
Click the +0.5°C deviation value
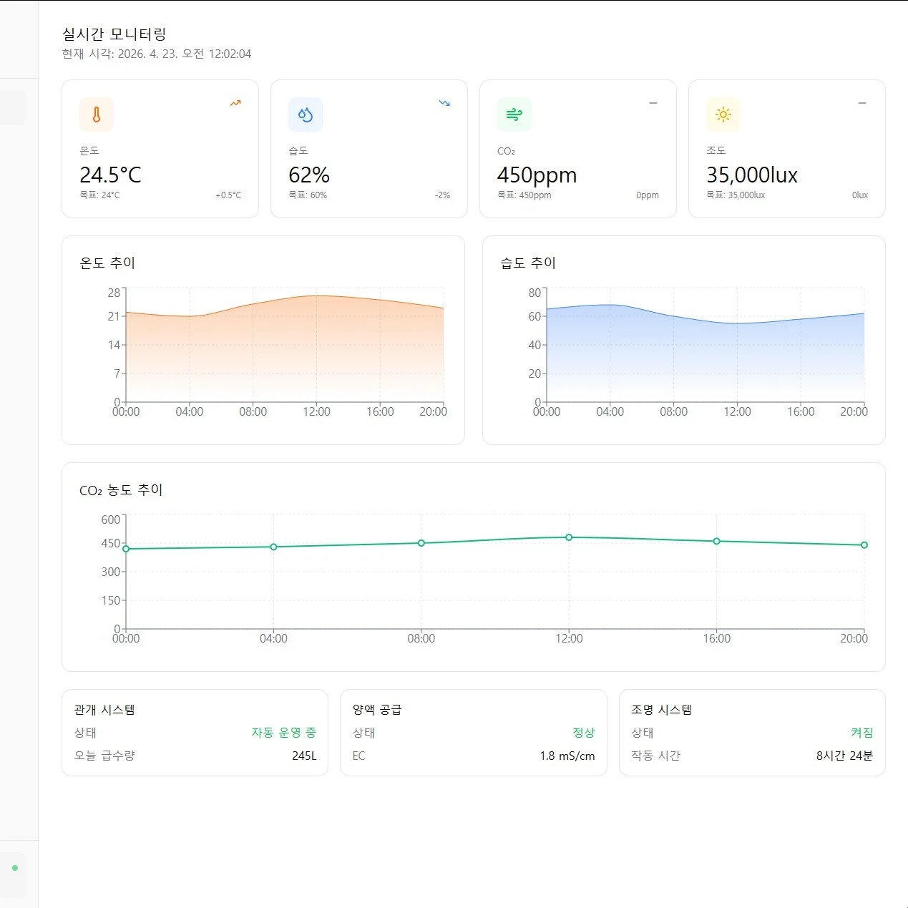click(x=228, y=195)
